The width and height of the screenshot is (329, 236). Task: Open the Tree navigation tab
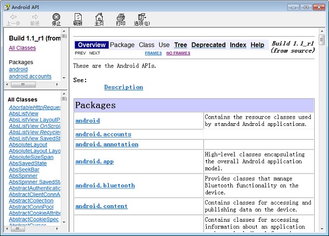tap(180, 45)
